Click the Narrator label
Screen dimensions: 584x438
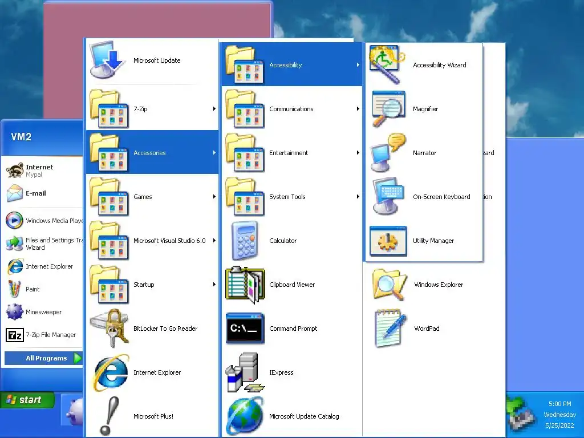424,153
